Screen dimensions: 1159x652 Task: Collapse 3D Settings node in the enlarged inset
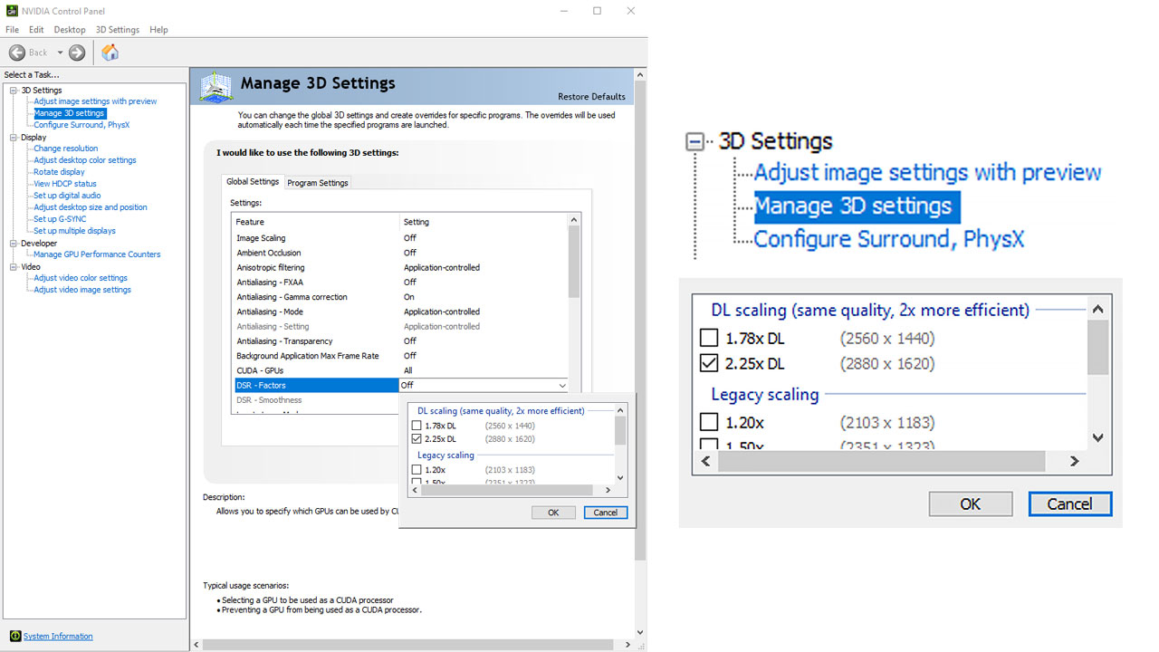(695, 141)
